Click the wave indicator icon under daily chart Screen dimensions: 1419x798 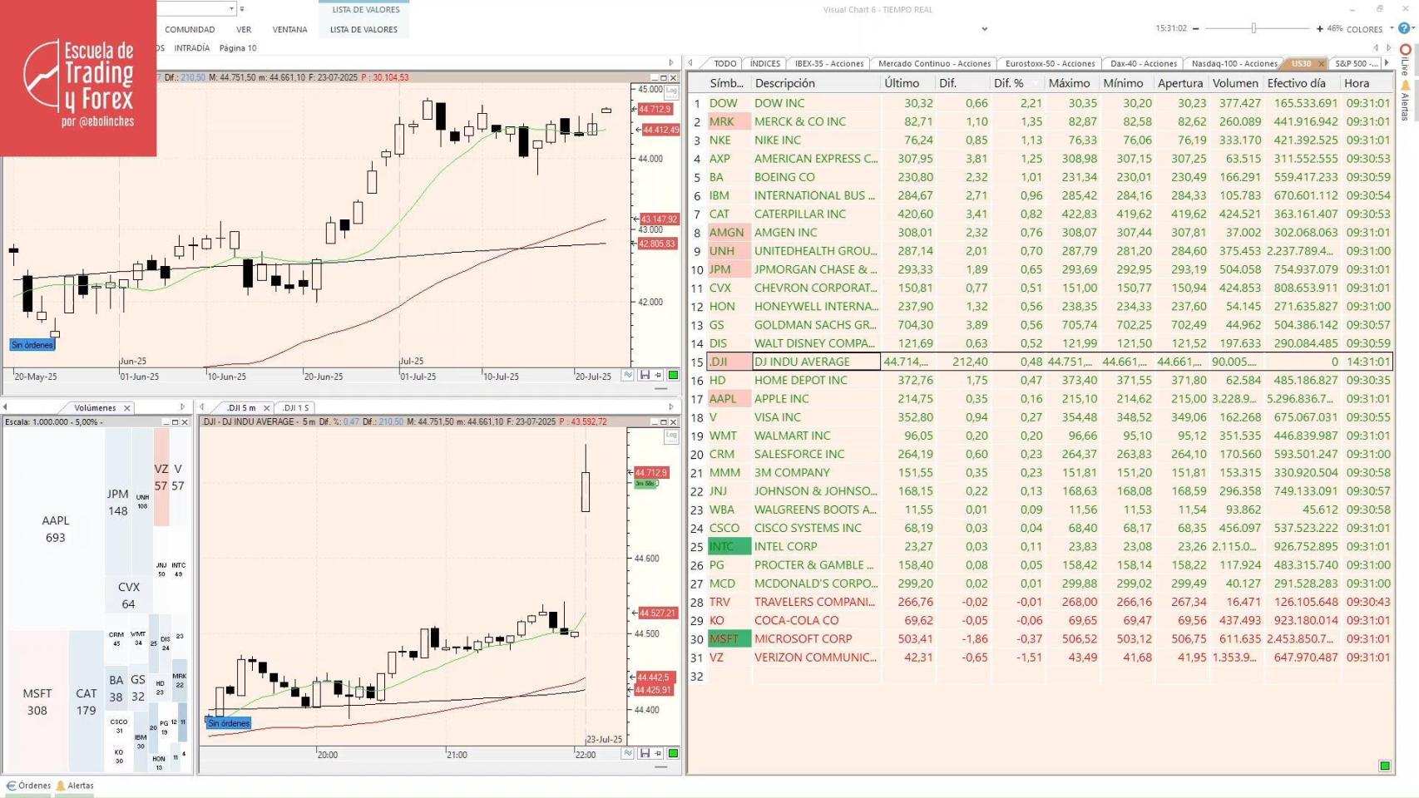[628, 376]
